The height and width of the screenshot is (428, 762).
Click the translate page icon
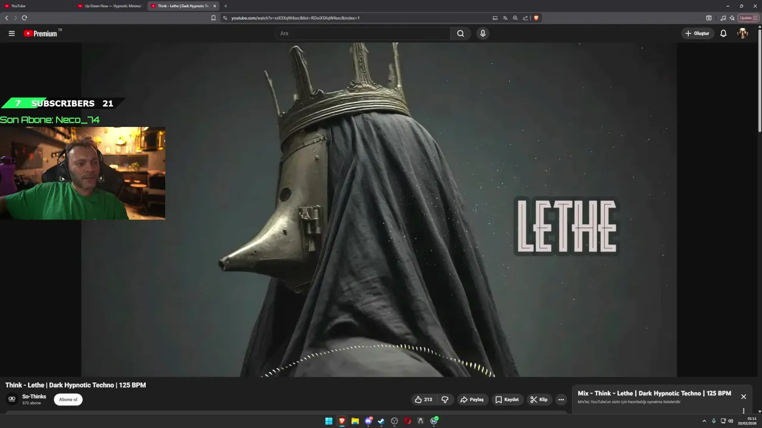click(505, 18)
